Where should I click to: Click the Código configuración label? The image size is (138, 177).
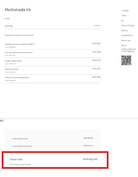click(x=129, y=49)
